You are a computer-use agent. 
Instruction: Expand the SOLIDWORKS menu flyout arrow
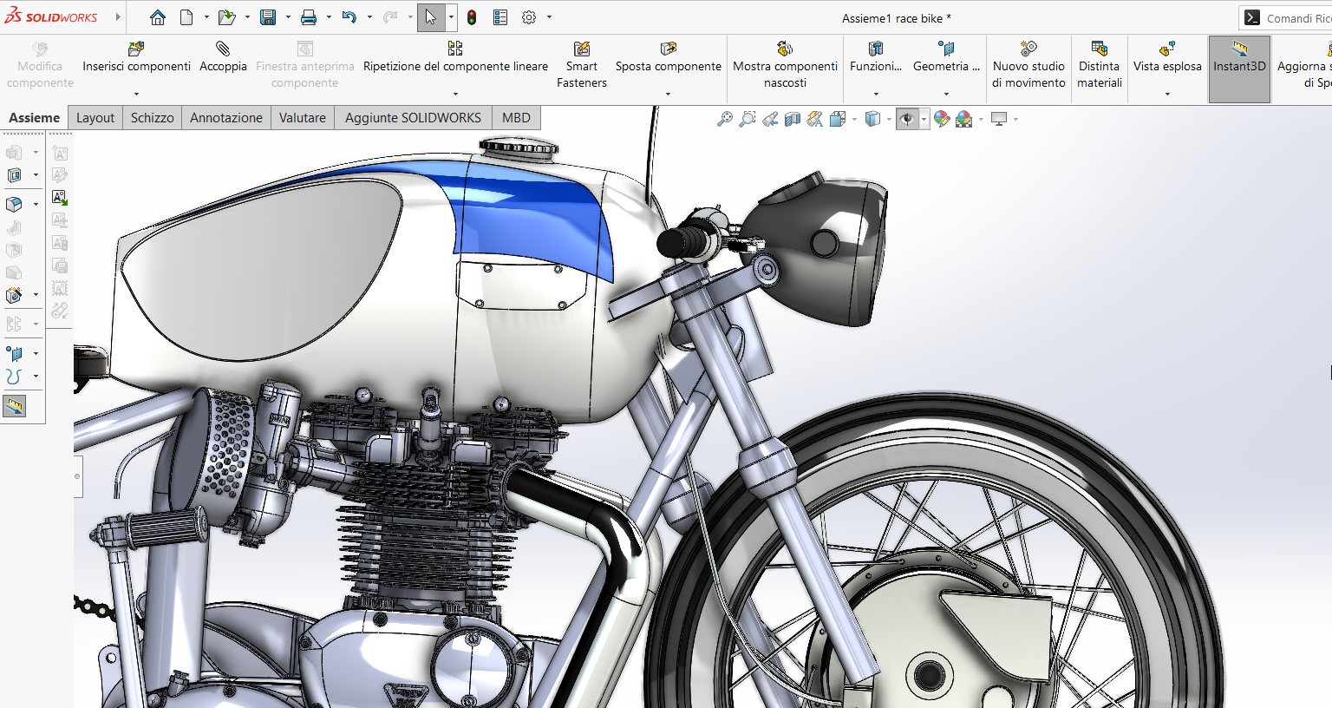tap(118, 17)
